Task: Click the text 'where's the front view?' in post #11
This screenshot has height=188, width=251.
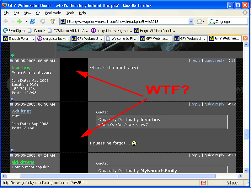Action: [x=114, y=68]
